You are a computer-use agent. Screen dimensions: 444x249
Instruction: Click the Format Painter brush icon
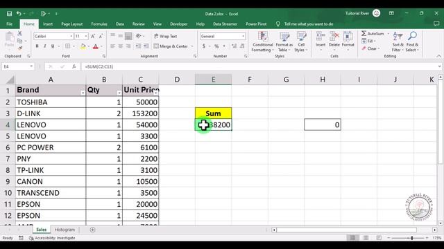pos(20,48)
